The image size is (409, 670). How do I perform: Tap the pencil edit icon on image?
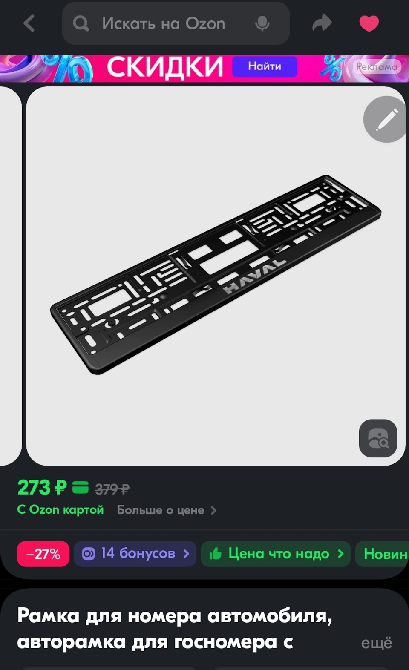coord(386,119)
